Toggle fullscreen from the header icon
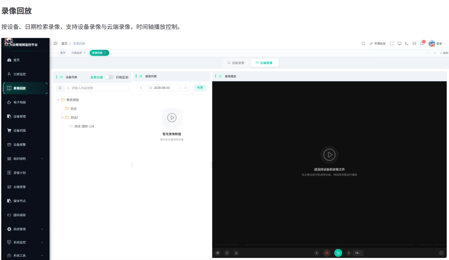The image size is (449, 260). coord(392,44)
